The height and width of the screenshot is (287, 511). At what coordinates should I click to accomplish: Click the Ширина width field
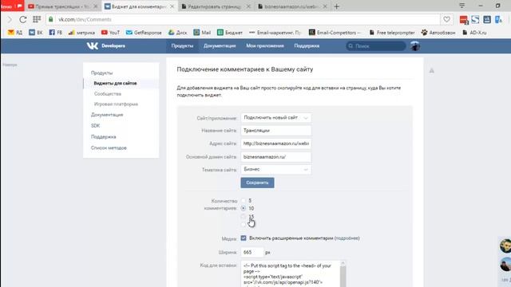coord(252,252)
